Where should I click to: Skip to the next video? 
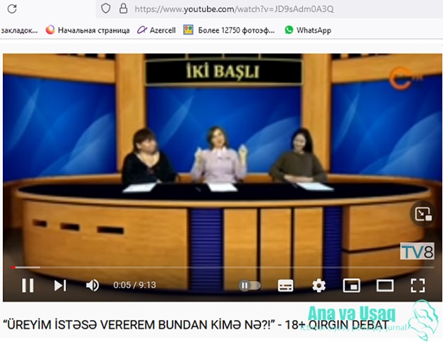pyautogui.click(x=60, y=285)
